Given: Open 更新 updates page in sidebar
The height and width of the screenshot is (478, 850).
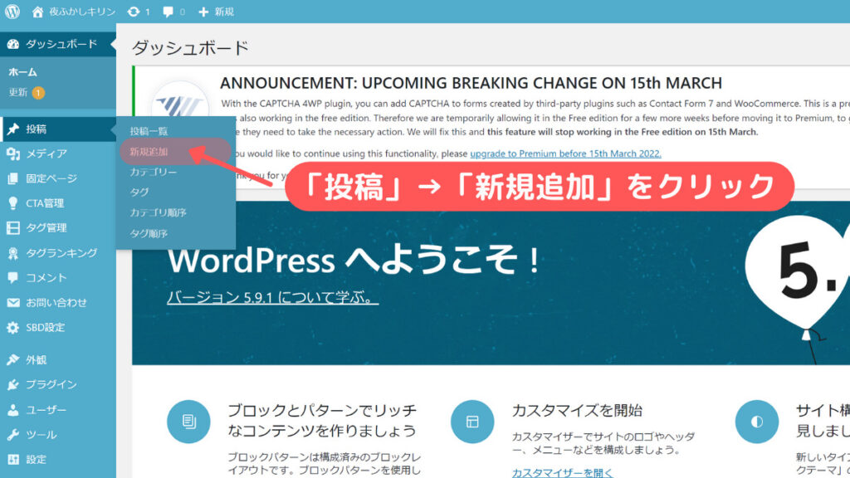Looking at the screenshot, I should (18, 93).
